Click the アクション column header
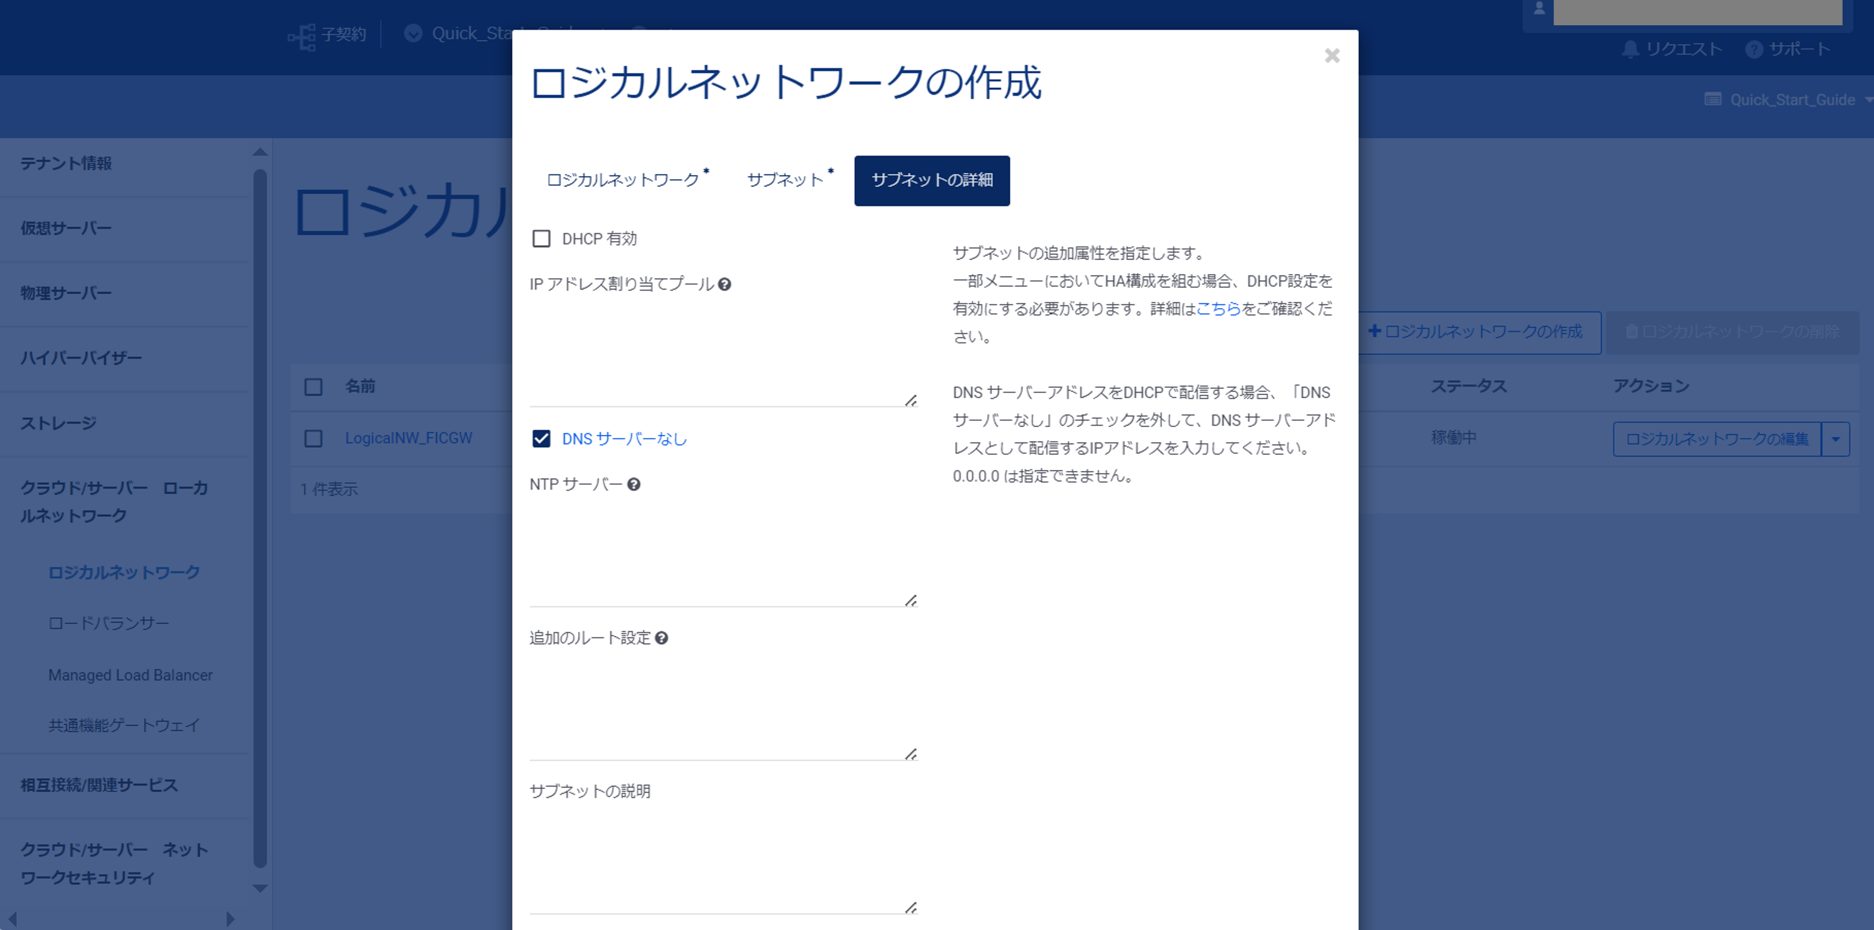The height and width of the screenshot is (930, 1874). tap(1651, 386)
